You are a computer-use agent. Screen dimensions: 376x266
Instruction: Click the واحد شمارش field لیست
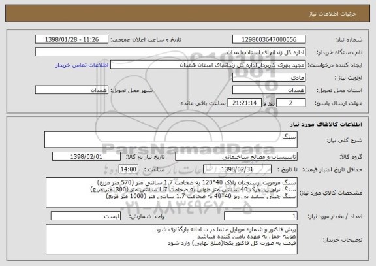pos(86,216)
